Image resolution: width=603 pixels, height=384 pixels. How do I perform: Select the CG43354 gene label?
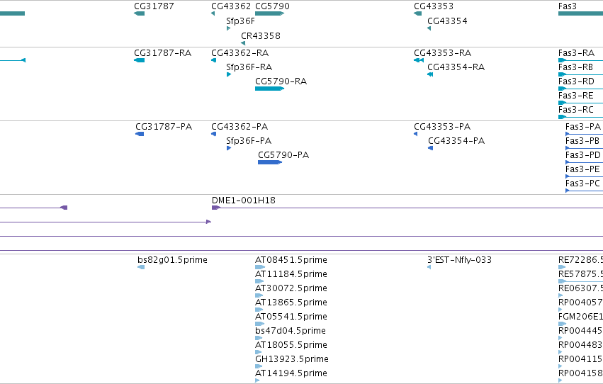click(x=447, y=21)
